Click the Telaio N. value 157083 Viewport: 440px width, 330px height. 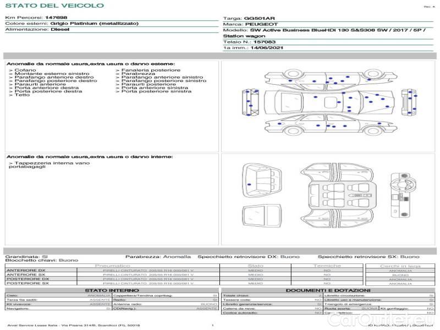click(265, 42)
